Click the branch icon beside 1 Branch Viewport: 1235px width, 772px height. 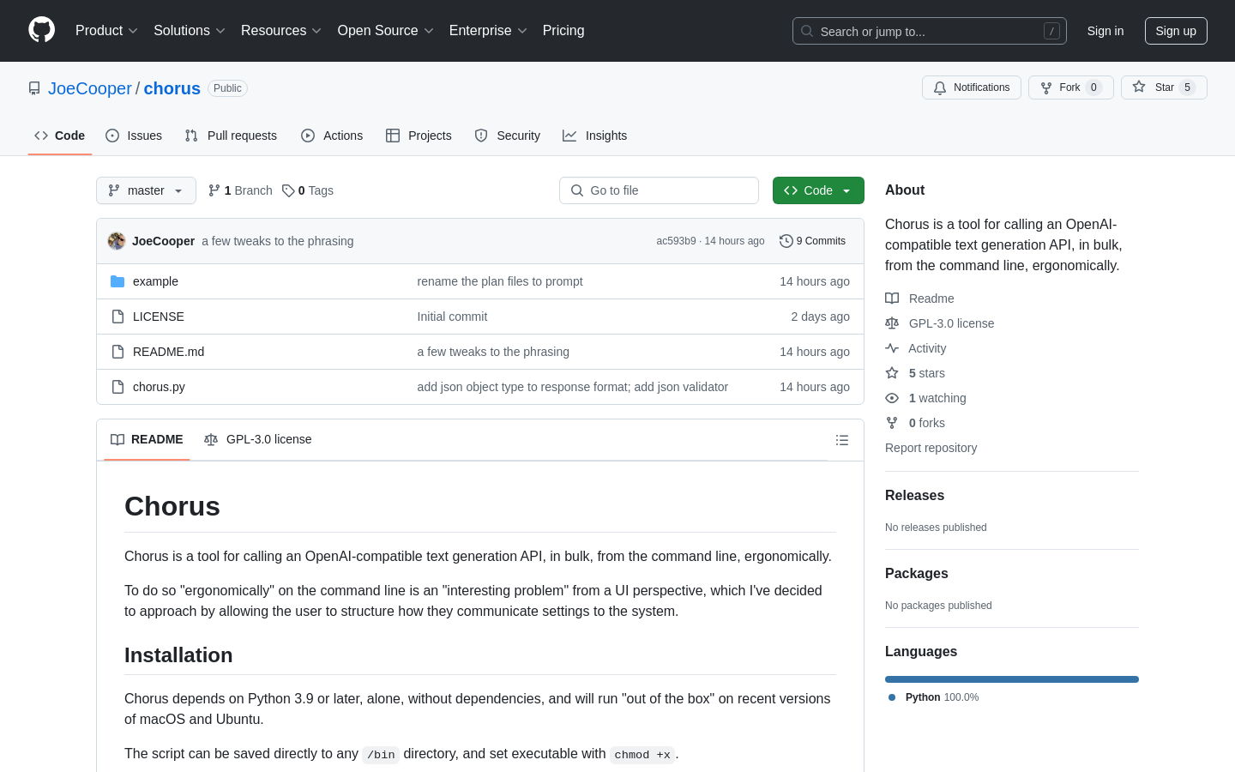(x=214, y=190)
